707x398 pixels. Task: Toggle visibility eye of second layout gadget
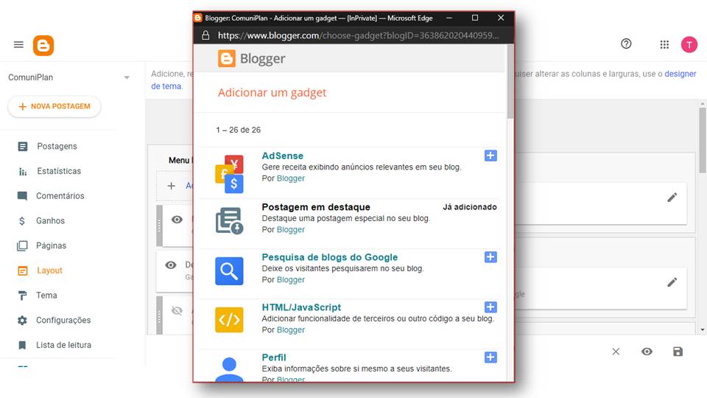point(170,265)
